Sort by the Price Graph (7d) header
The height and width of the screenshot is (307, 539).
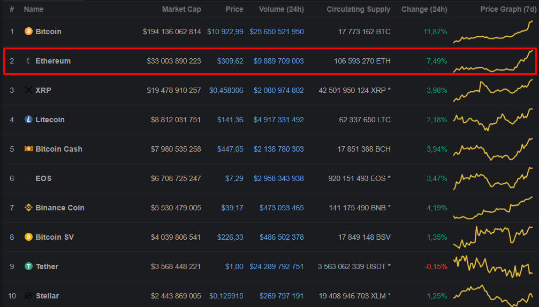coord(508,9)
